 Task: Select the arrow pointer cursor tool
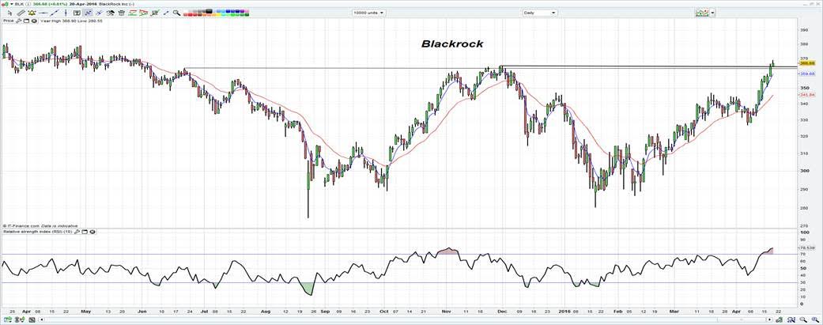coord(10,13)
